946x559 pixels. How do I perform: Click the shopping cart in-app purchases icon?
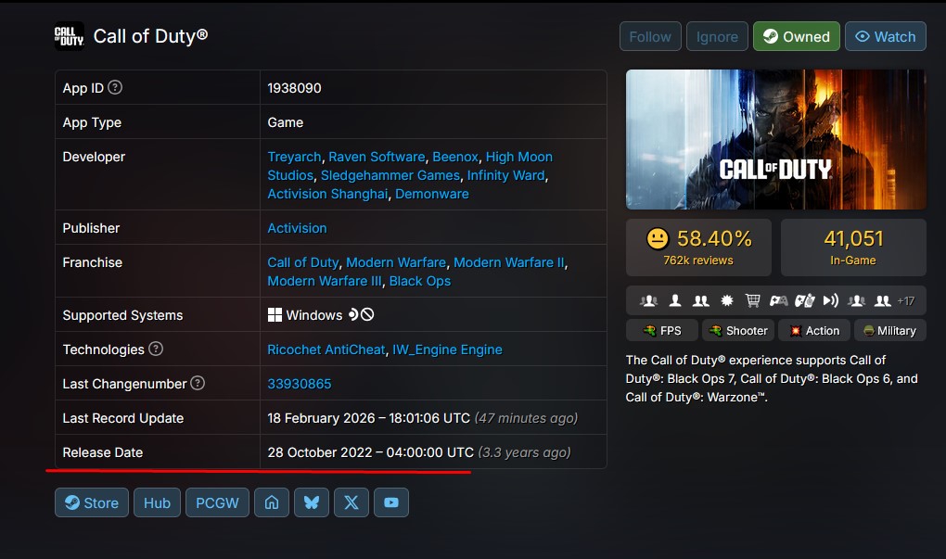tap(752, 300)
